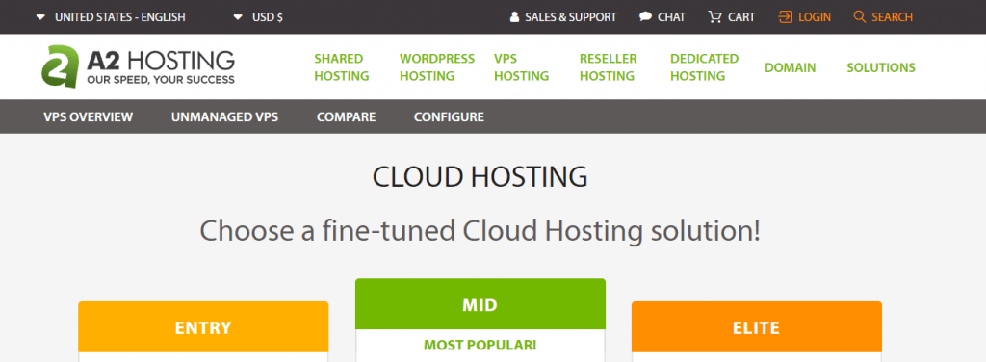Select the Entry plan header
This screenshot has height=362, width=986.
203,326
